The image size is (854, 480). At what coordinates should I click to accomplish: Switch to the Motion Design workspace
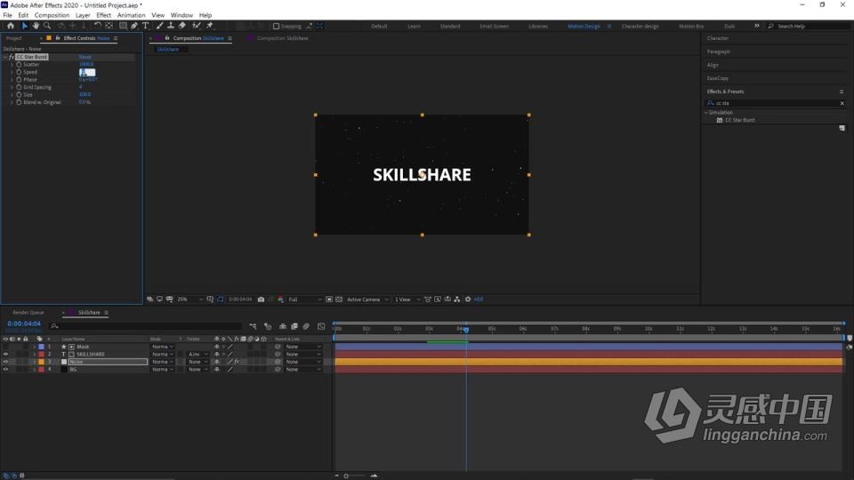click(584, 26)
